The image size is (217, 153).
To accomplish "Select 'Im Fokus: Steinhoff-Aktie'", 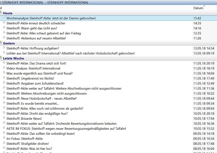I will coord(24,139).
